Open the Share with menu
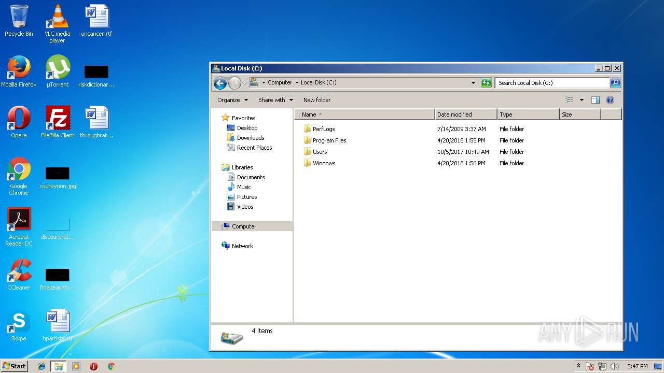Viewport: 664px width, 373px height. (x=275, y=100)
